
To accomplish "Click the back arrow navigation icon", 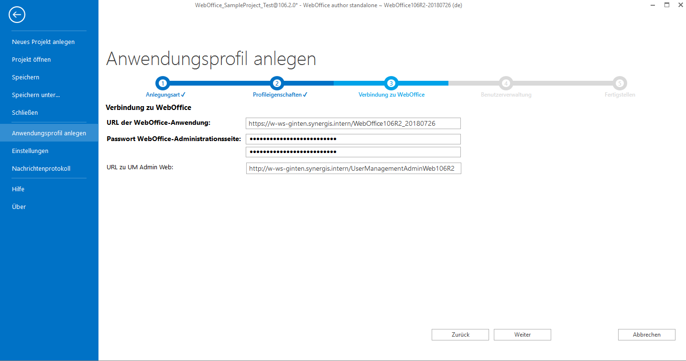I will tap(17, 14).
